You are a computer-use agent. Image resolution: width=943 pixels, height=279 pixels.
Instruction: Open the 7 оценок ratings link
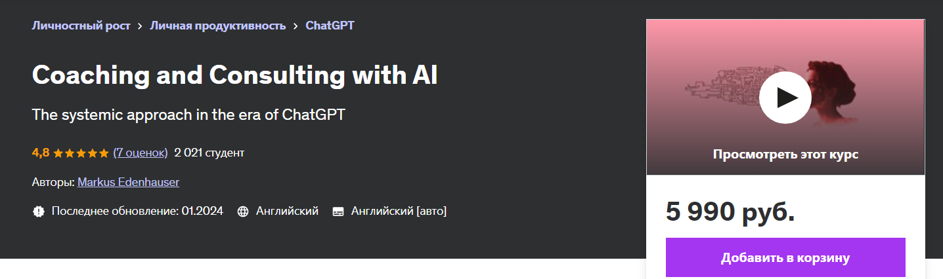coord(141,153)
